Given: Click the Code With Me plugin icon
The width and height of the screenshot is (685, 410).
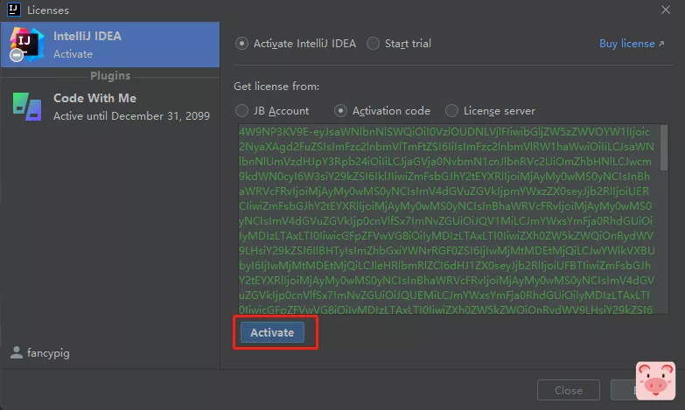Looking at the screenshot, I should (x=27, y=107).
